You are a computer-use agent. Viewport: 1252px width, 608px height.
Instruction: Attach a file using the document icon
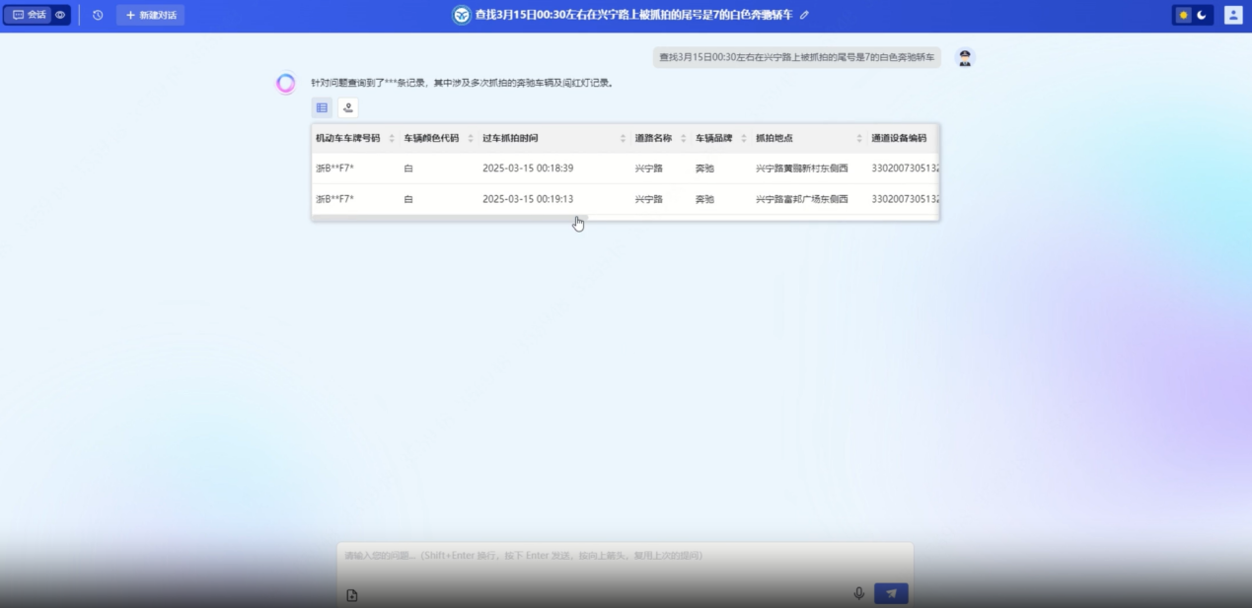352,593
